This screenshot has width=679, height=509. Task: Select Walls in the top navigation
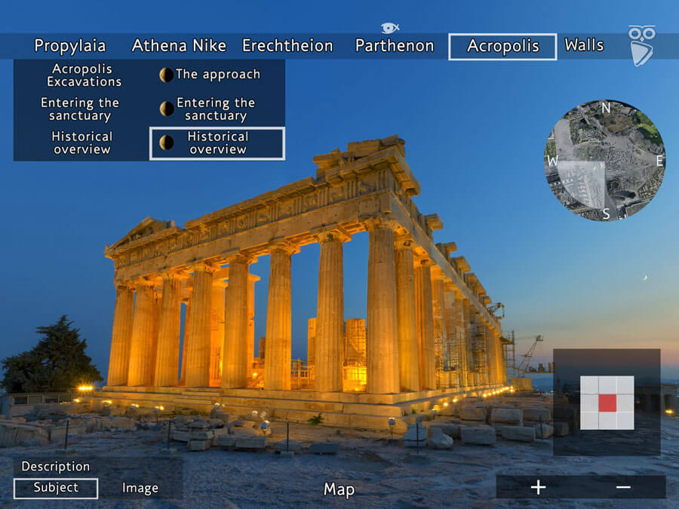tap(584, 45)
